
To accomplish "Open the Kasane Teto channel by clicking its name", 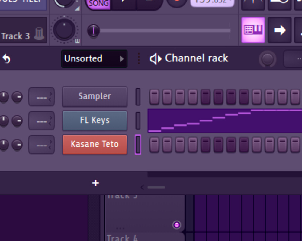I will (95, 144).
